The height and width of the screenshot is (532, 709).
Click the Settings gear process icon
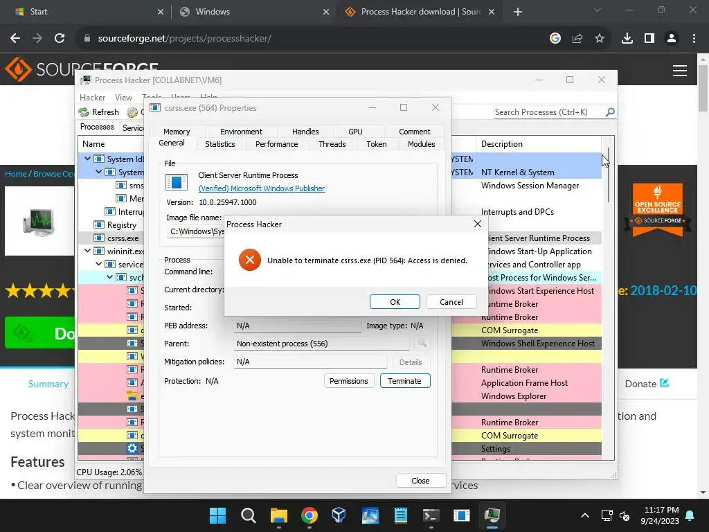pos(132,448)
